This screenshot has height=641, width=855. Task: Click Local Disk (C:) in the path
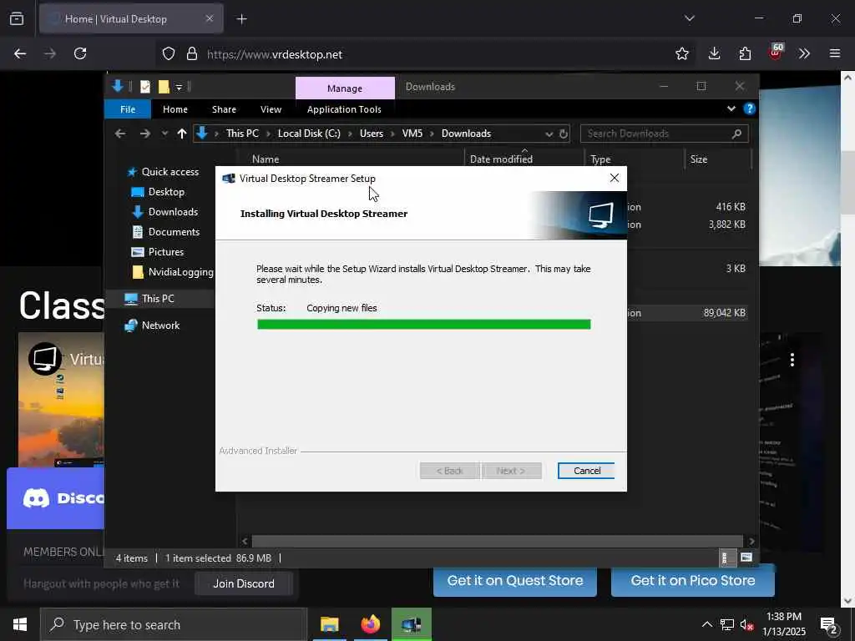coord(309,134)
